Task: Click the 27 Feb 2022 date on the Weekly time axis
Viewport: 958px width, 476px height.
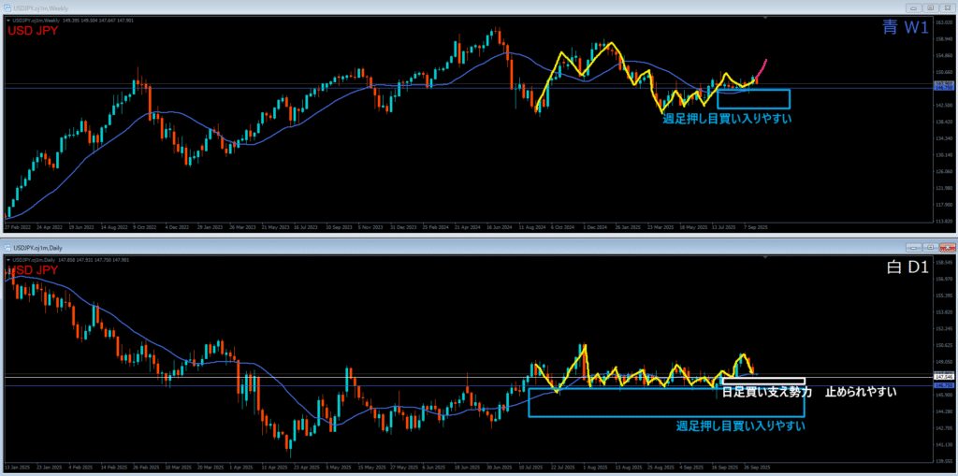Action: click(17, 226)
